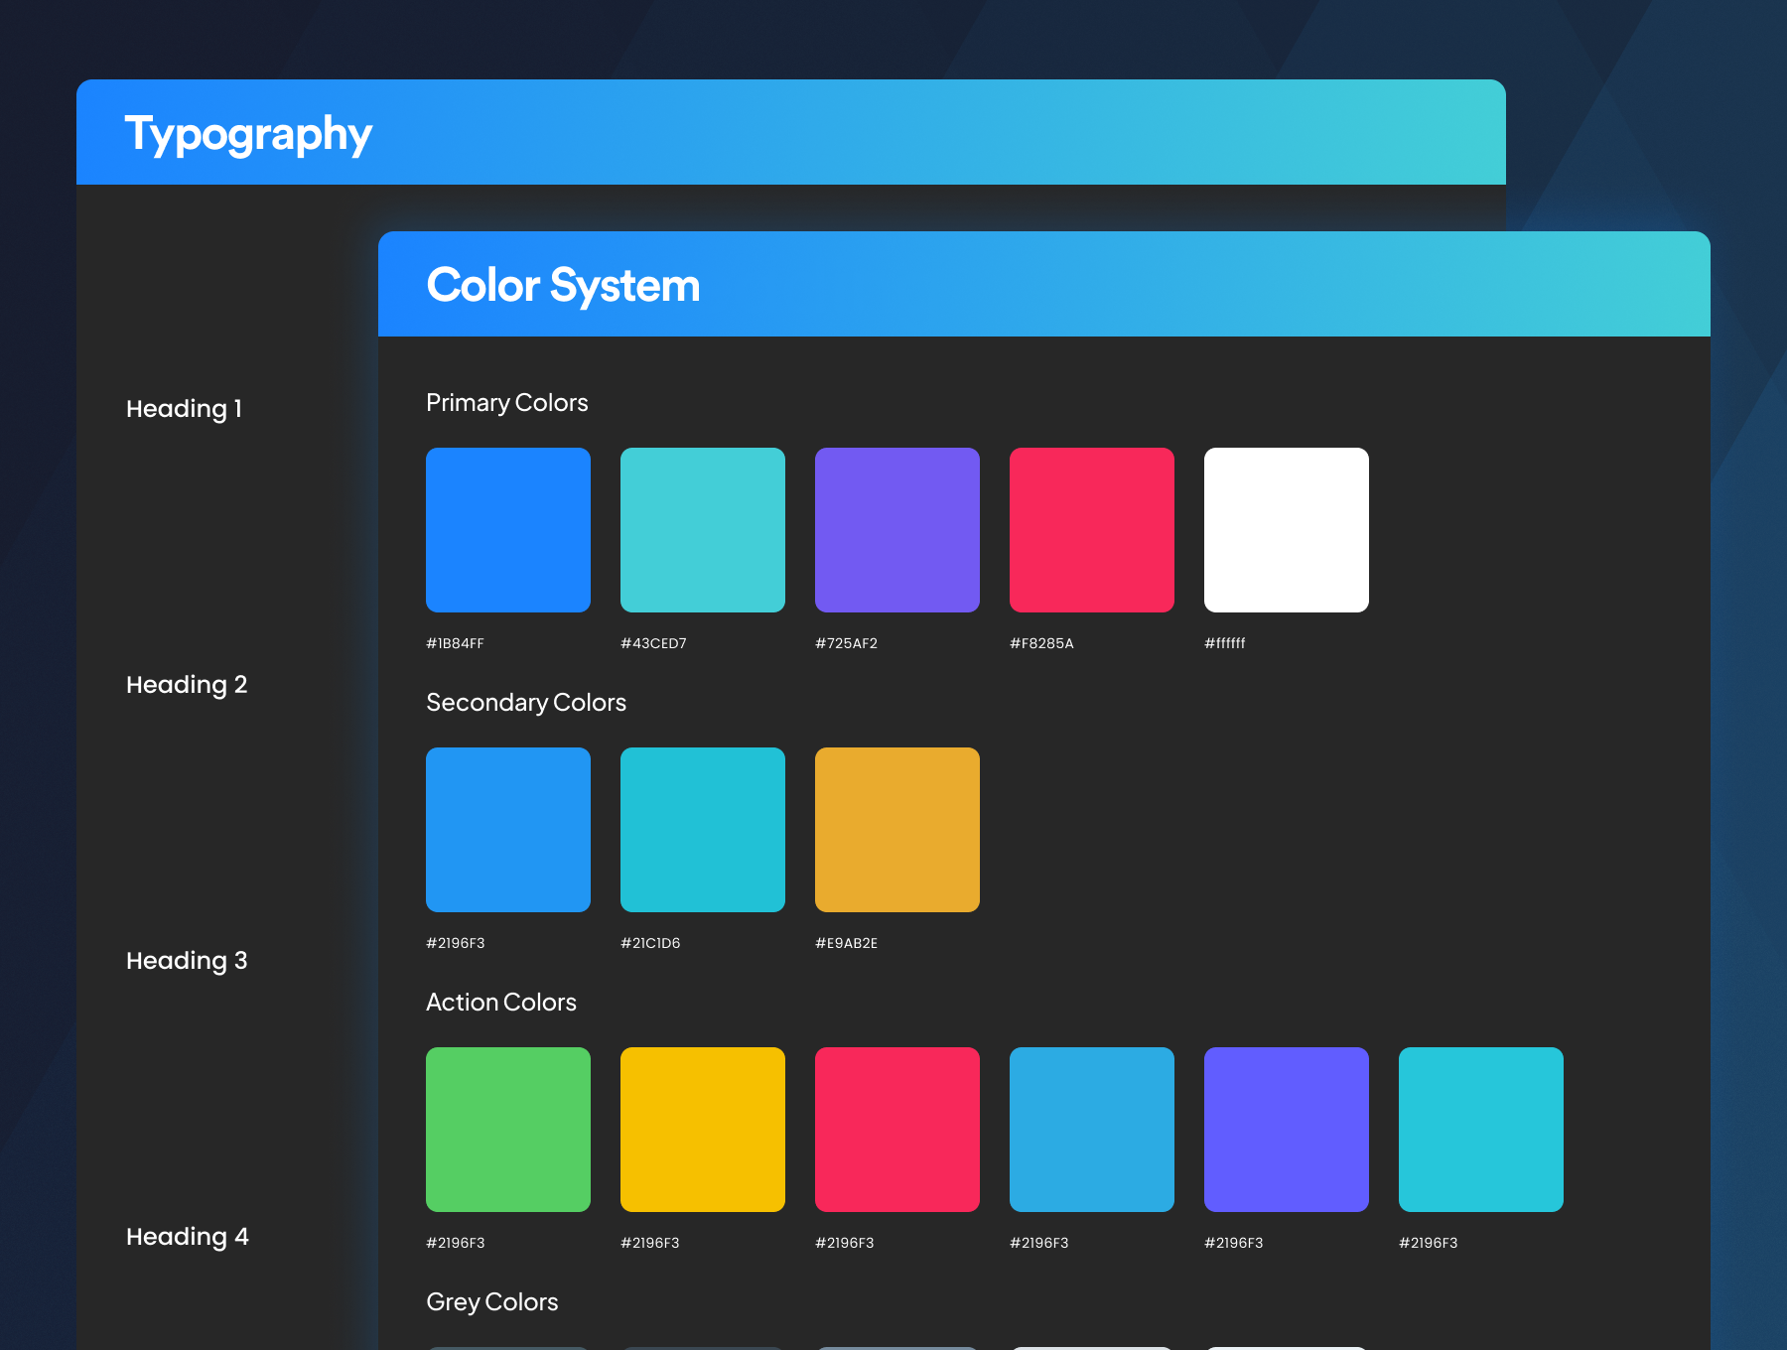Select the white #ffffff primary color swatch
The width and height of the screenshot is (1787, 1350).
click(1287, 530)
